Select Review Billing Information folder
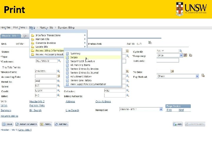The image size is (212, 159). pos(47,51)
